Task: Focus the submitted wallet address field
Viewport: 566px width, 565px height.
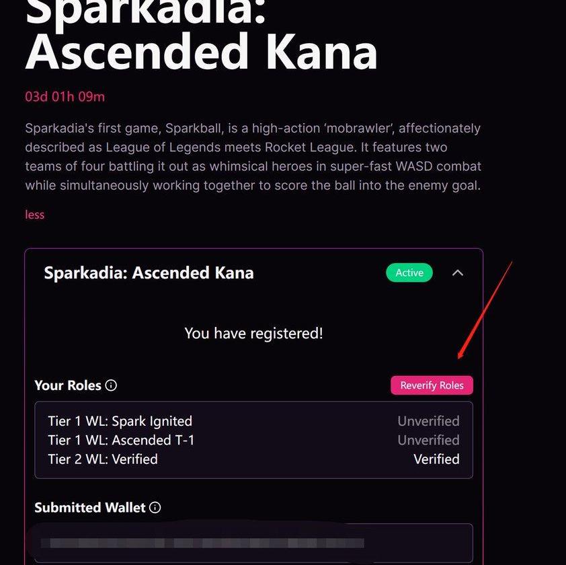Action: point(253,542)
